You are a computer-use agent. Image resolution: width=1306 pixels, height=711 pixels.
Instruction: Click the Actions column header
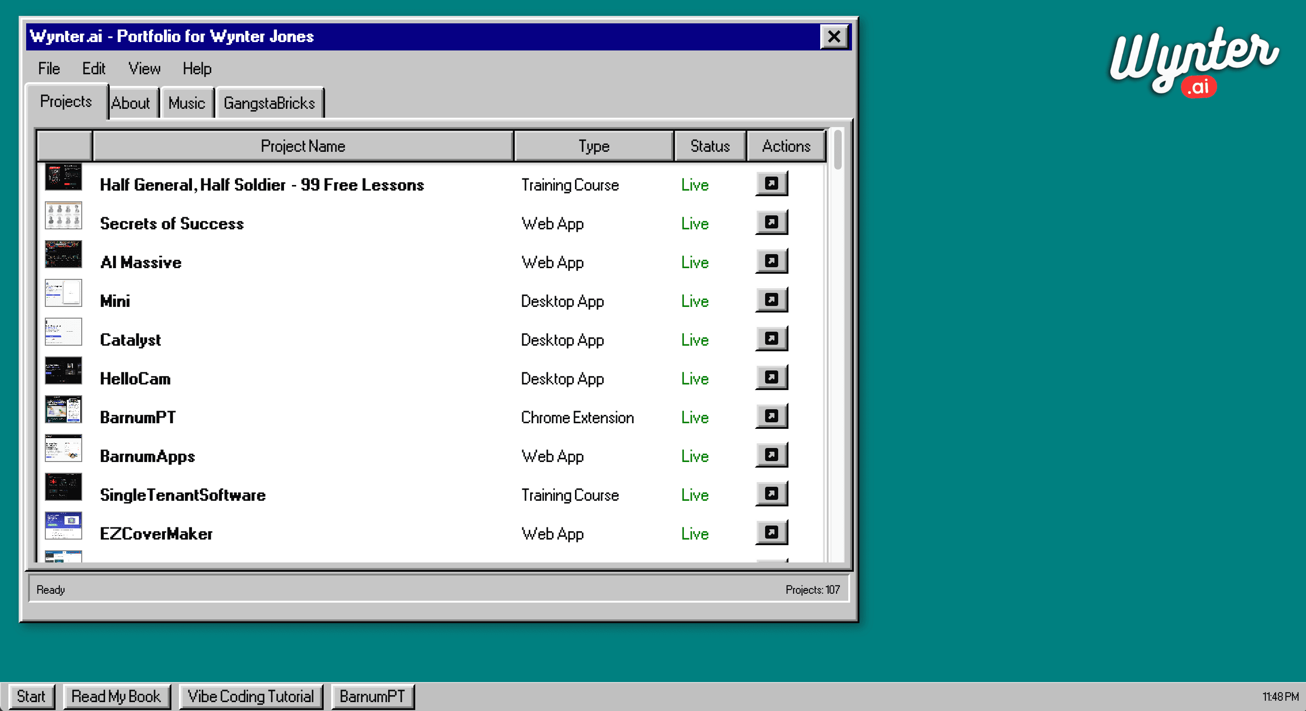tap(786, 146)
